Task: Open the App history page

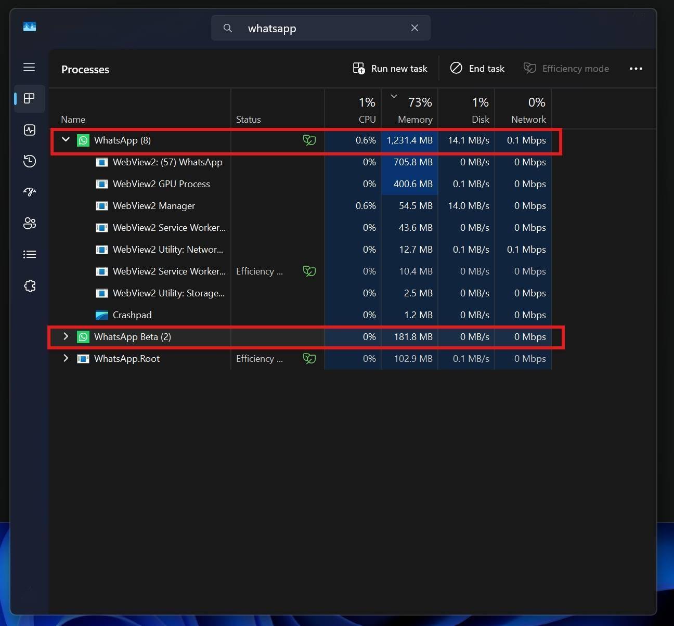Action: [30, 161]
